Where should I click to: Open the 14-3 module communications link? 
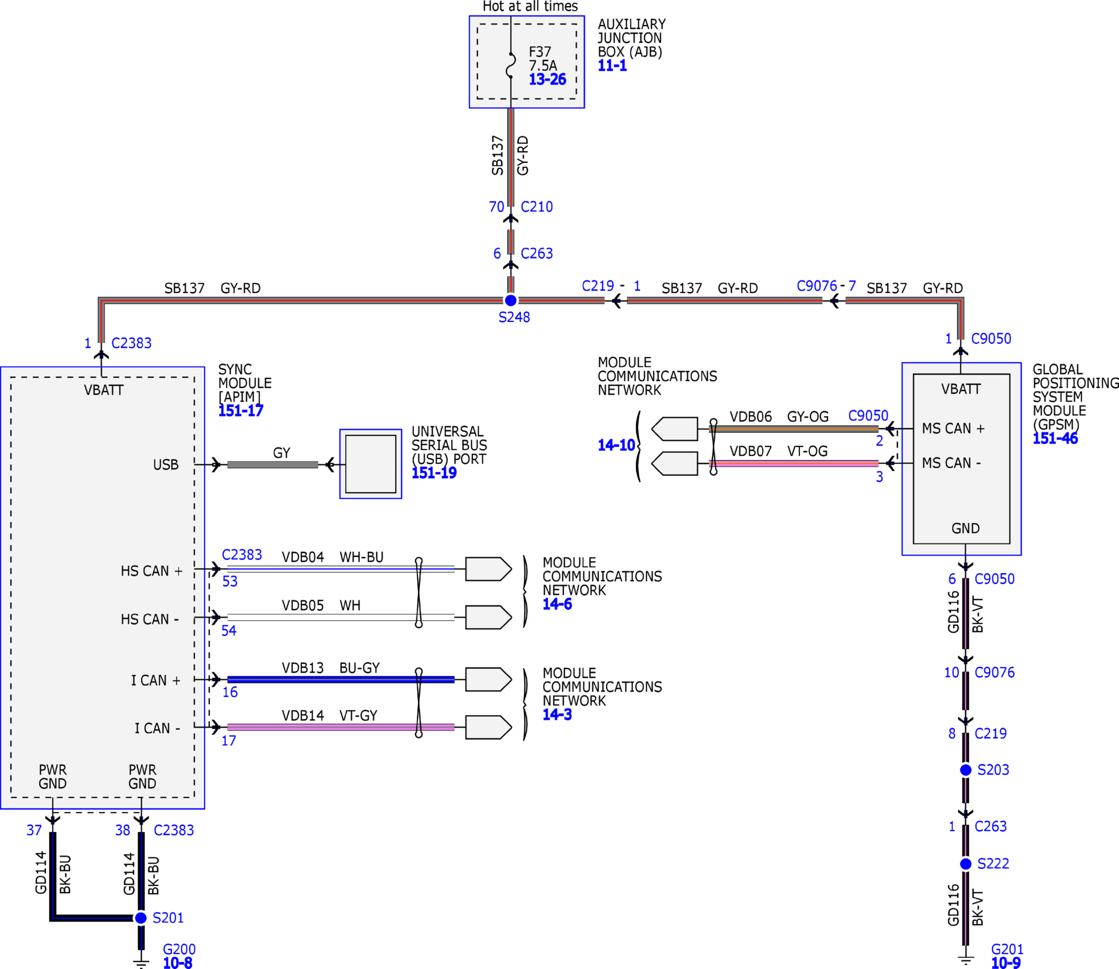click(557, 715)
